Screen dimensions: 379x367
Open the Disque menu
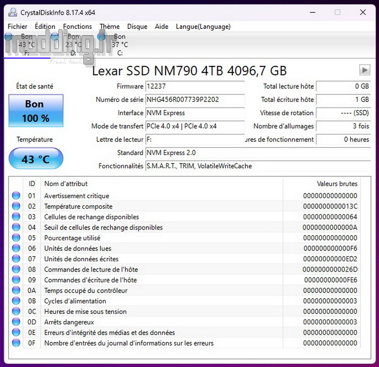137,27
